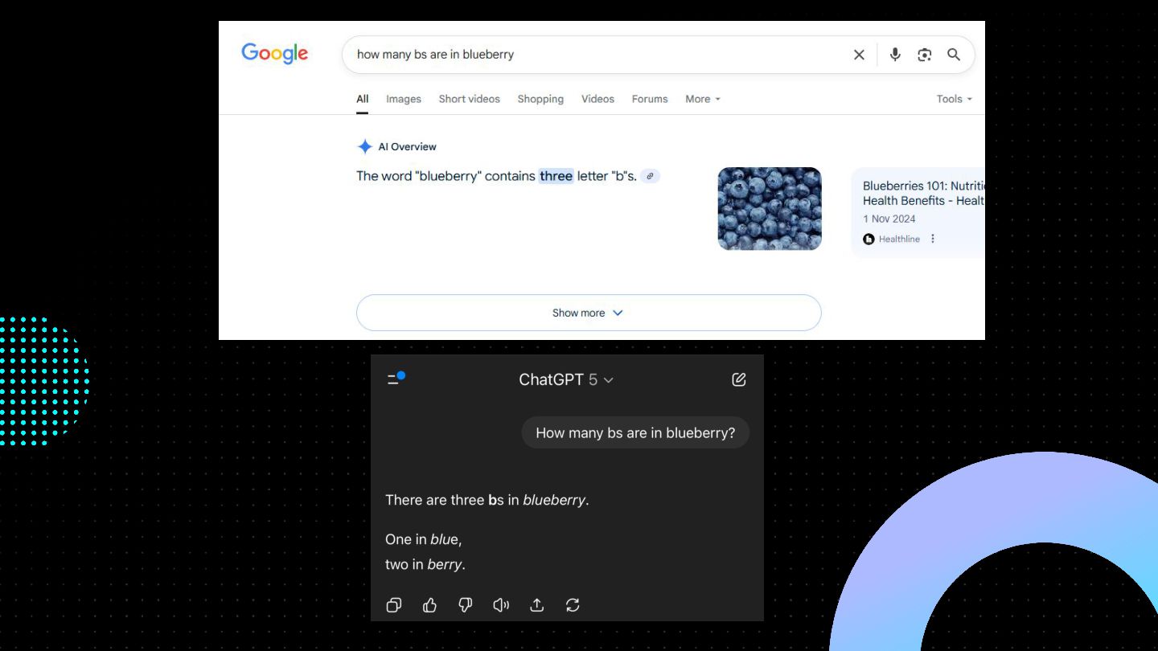Expand AI Overview with Show more
Screen dimensions: 1158x651
click(x=589, y=313)
